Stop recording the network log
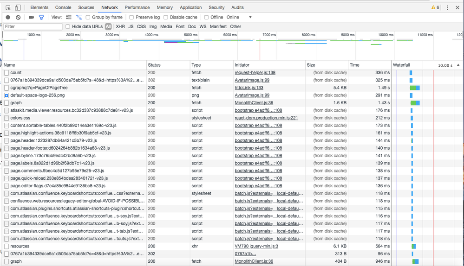Image resolution: width=464 pixels, height=266 pixels. pyautogui.click(x=8, y=17)
